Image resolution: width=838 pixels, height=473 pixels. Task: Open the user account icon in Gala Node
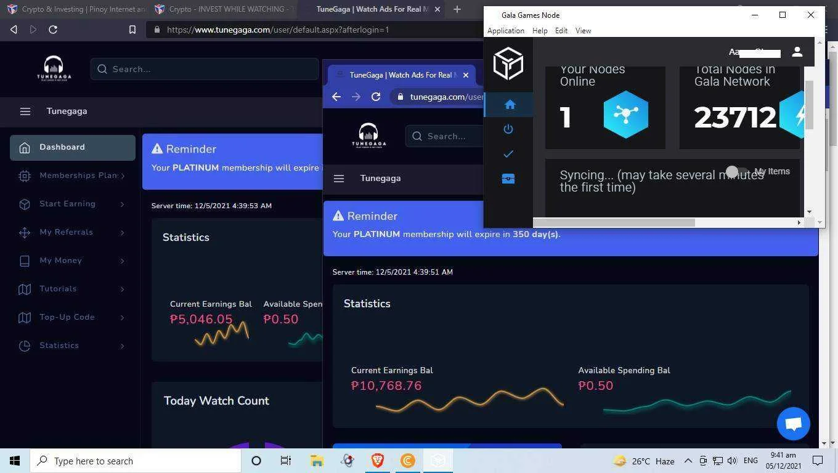[797, 52]
